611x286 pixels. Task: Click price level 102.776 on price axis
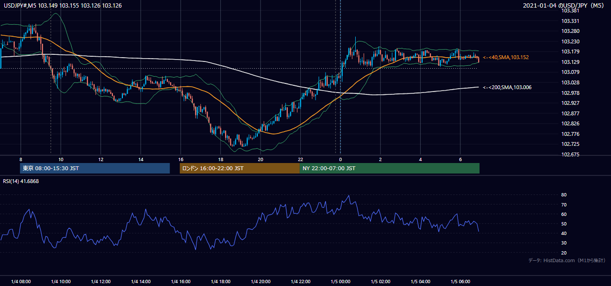570,134
